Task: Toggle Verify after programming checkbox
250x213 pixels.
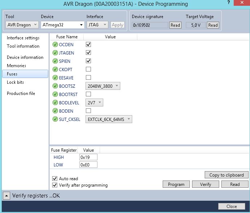Action: click(55, 185)
